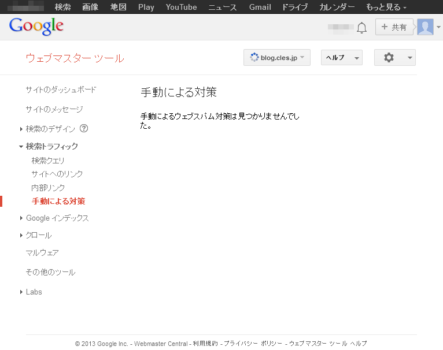The height and width of the screenshot is (350, 443).
Task: Open もっと見る menu in top bar
Action: click(x=386, y=7)
